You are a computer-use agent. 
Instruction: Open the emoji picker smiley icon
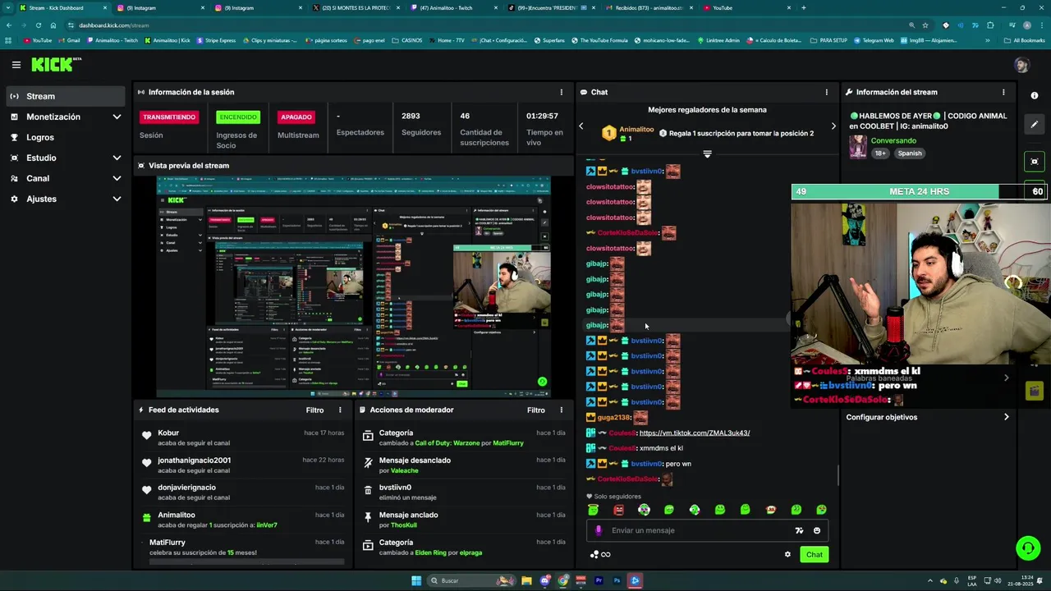point(817,530)
